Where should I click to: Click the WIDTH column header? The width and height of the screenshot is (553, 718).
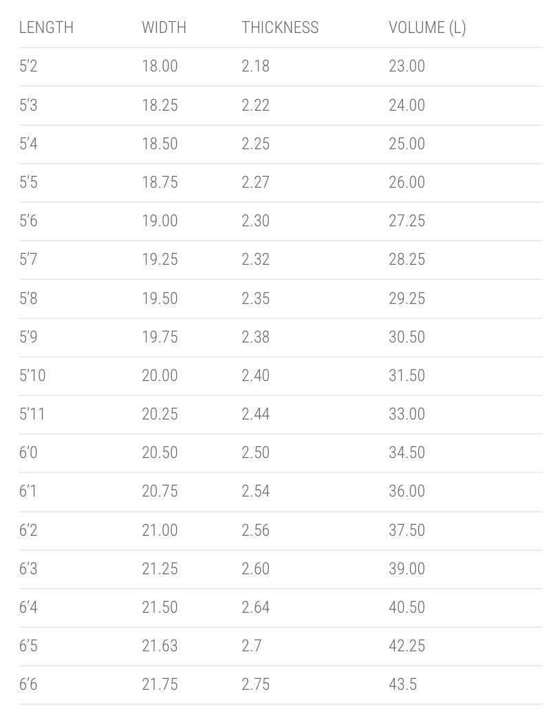click(164, 28)
